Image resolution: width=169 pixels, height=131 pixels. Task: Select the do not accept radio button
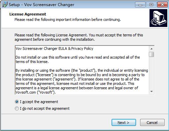[17, 108]
